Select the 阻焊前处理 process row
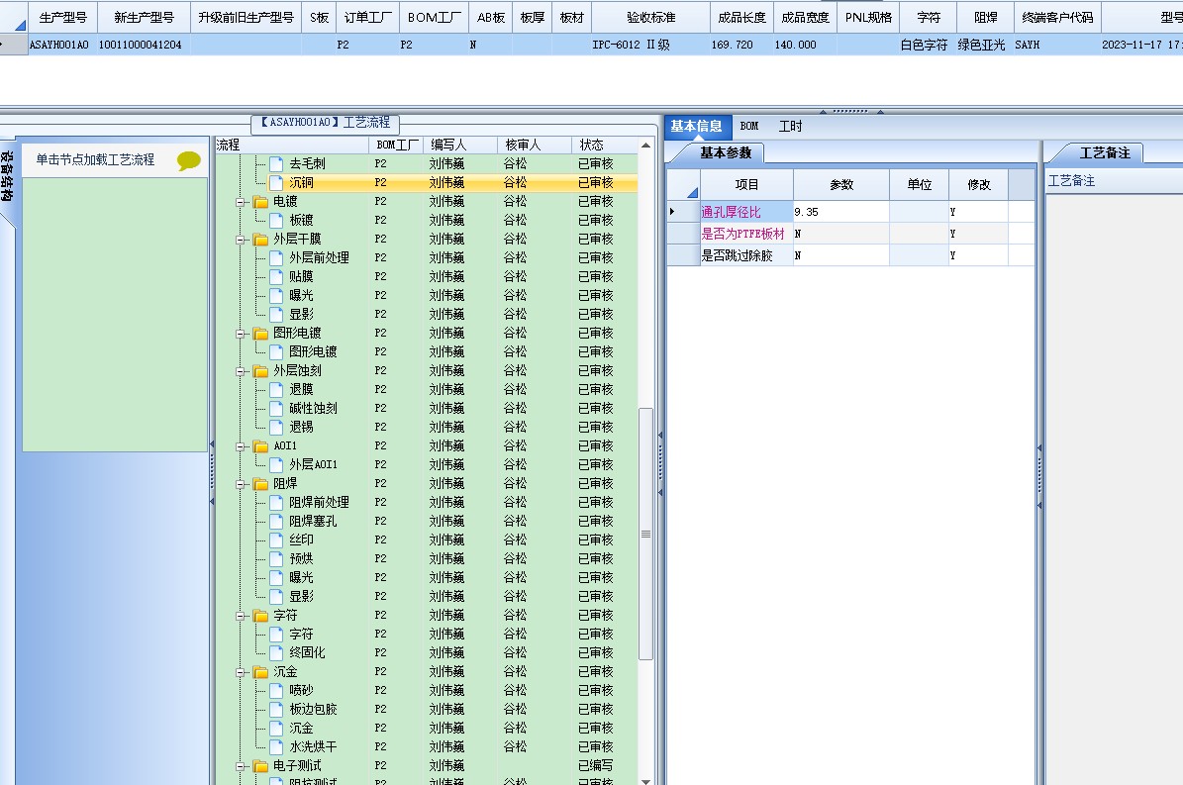Screen dimensions: 1183x785 (x=427, y=502)
